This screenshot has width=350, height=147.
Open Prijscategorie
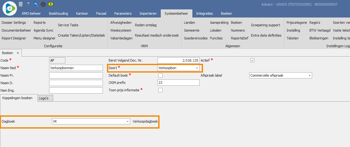(x=297, y=23)
